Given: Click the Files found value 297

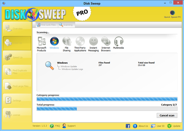Looking at the screenshot, I should click(100, 65).
